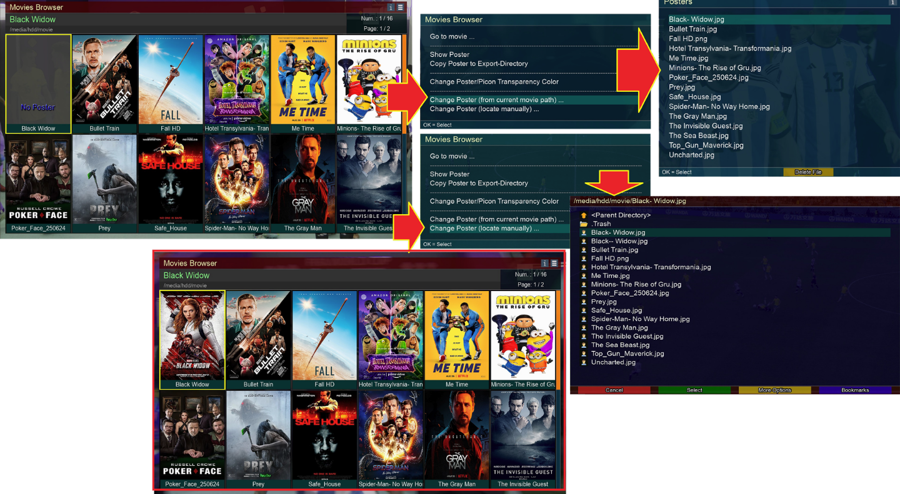Click the file icon beside Me Time.jpg in file browser

click(584, 275)
